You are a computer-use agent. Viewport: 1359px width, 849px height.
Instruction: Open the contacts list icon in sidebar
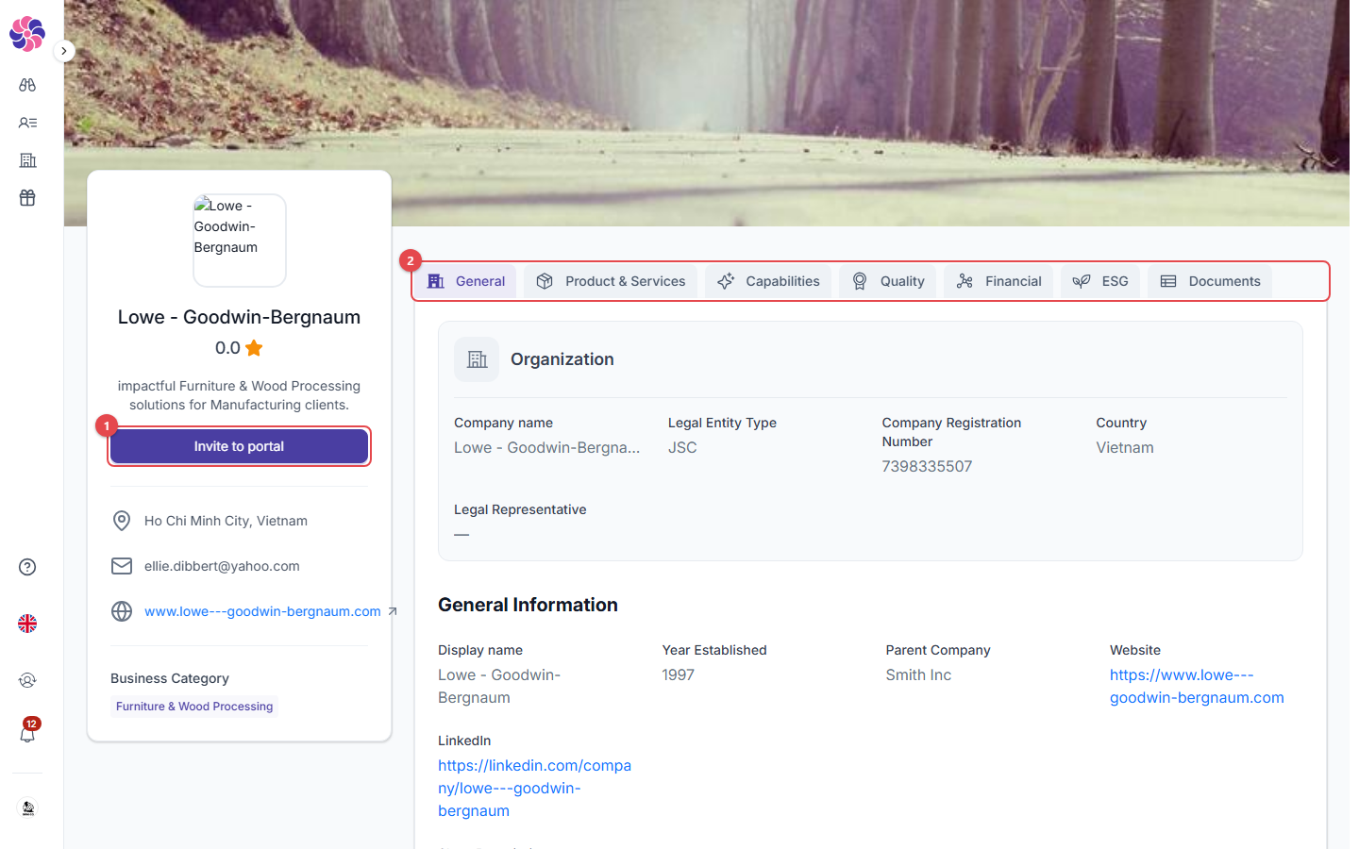[27, 123]
